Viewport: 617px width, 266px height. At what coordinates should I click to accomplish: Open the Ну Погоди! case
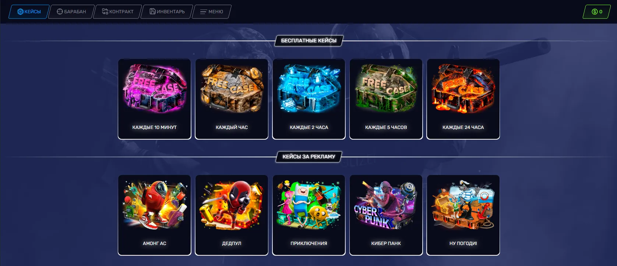click(x=463, y=215)
